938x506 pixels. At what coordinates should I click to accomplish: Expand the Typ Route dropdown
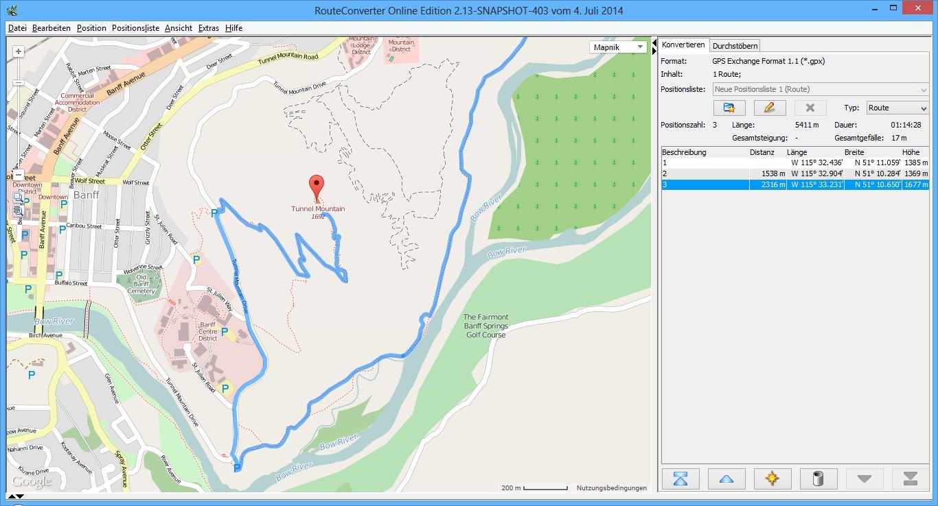[897, 108]
